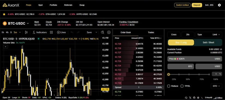The height and width of the screenshot is (100, 225).
Task: Expand the BTC-USDC pair selector chevron
Action: pyautogui.click(x=28, y=23)
